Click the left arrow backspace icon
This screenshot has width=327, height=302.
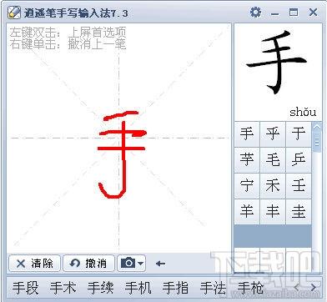[x=160, y=264]
